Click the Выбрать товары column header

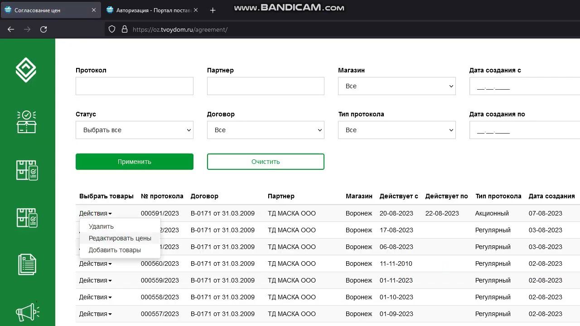[106, 196]
